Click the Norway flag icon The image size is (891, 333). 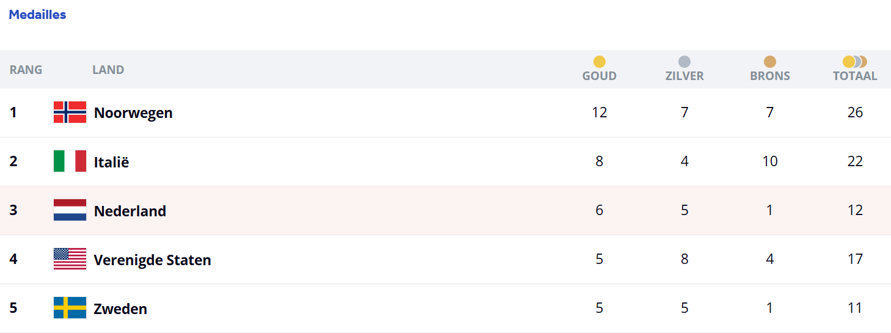click(x=70, y=112)
